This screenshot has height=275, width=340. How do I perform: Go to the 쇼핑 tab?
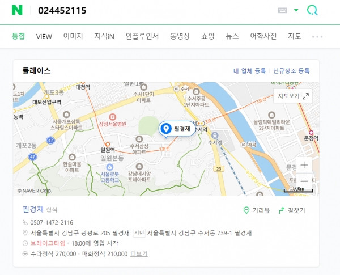coord(208,36)
